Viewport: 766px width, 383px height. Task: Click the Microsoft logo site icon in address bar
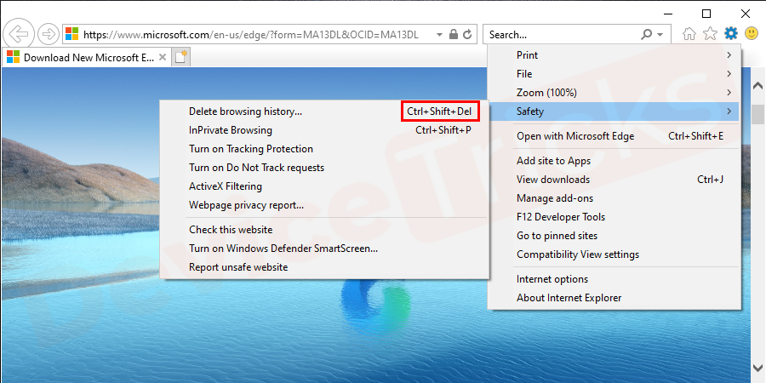coord(71,34)
